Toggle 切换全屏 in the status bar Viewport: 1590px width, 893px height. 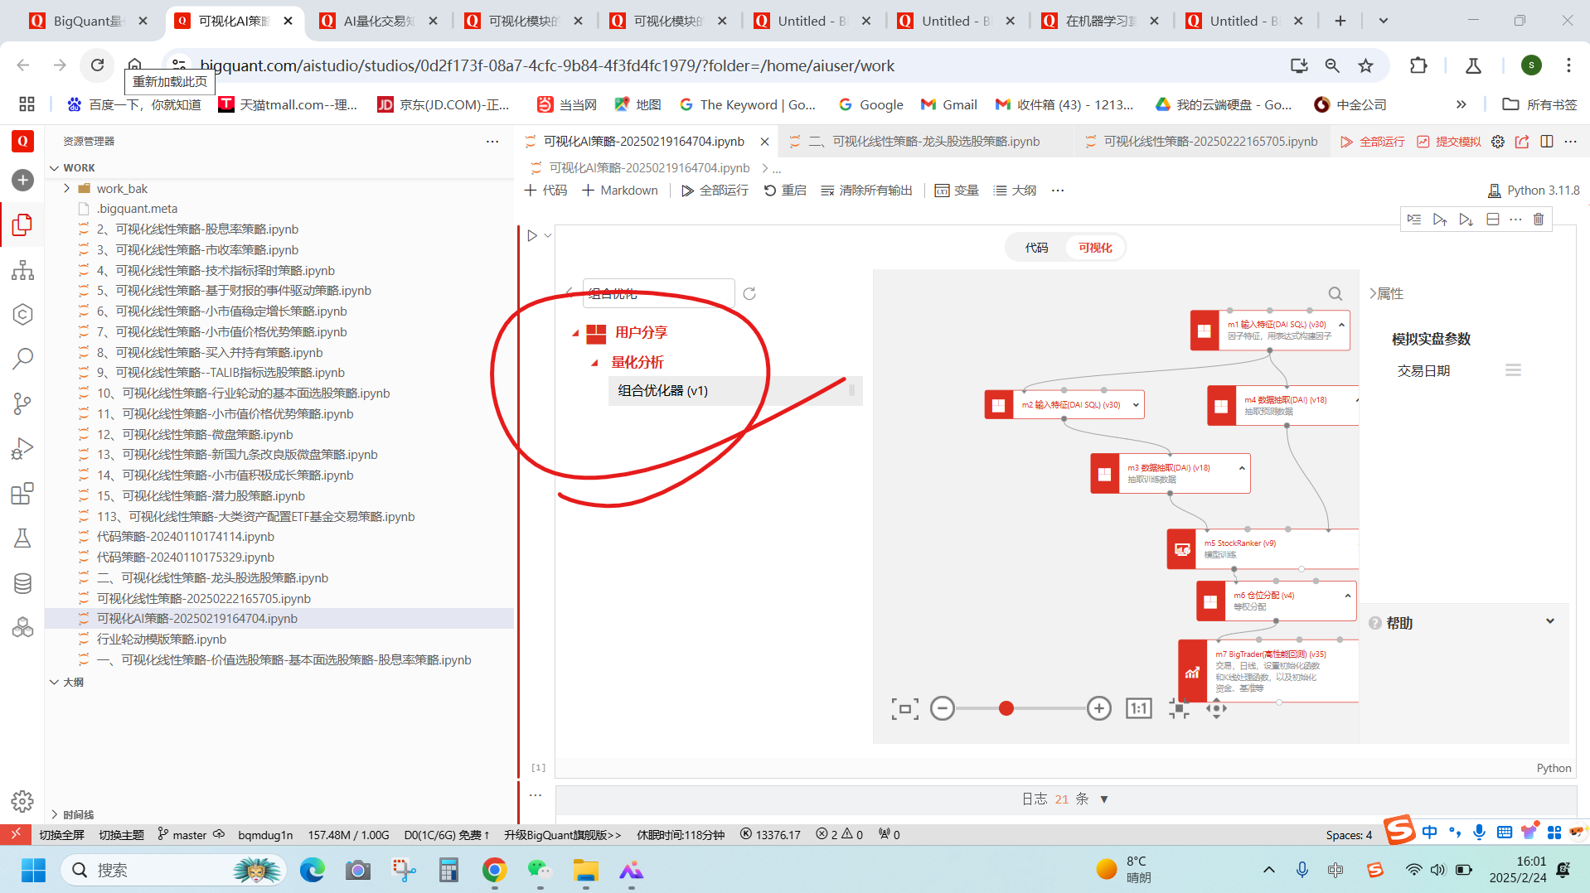point(62,834)
